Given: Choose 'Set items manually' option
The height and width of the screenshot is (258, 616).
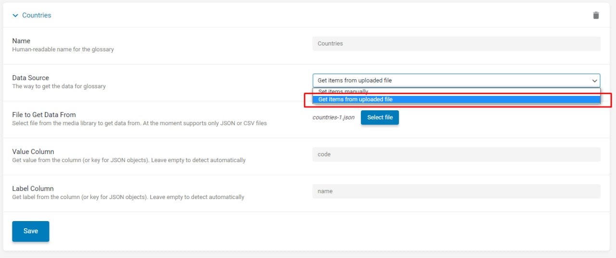Looking at the screenshot, I should (x=456, y=92).
